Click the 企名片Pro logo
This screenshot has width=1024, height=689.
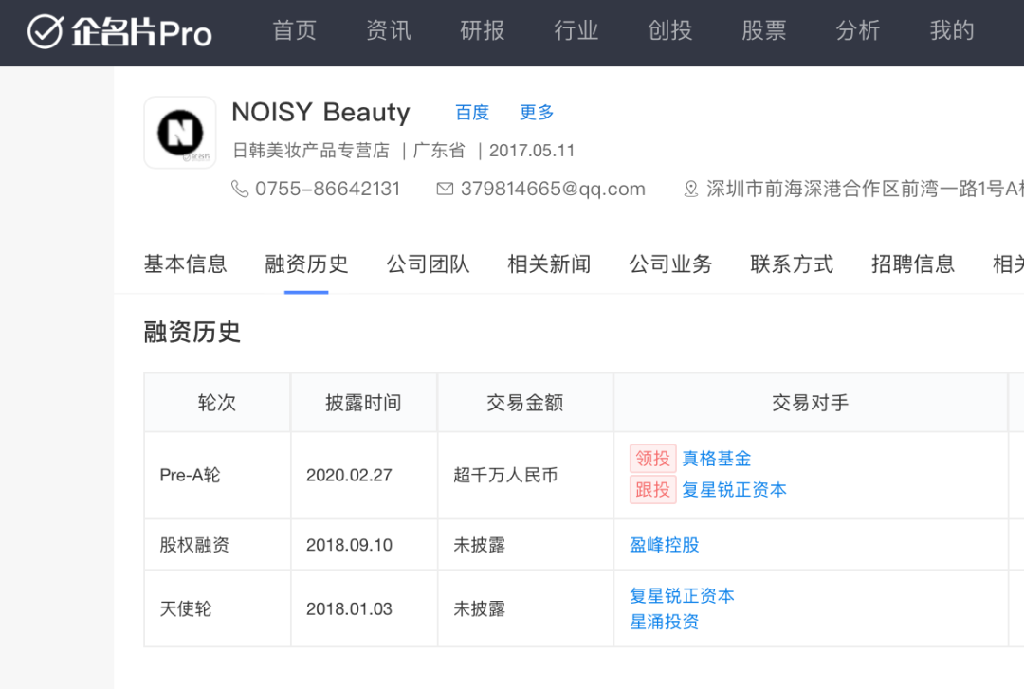coord(119,32)
